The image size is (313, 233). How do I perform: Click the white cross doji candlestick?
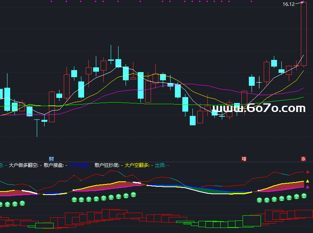point(259,82)
